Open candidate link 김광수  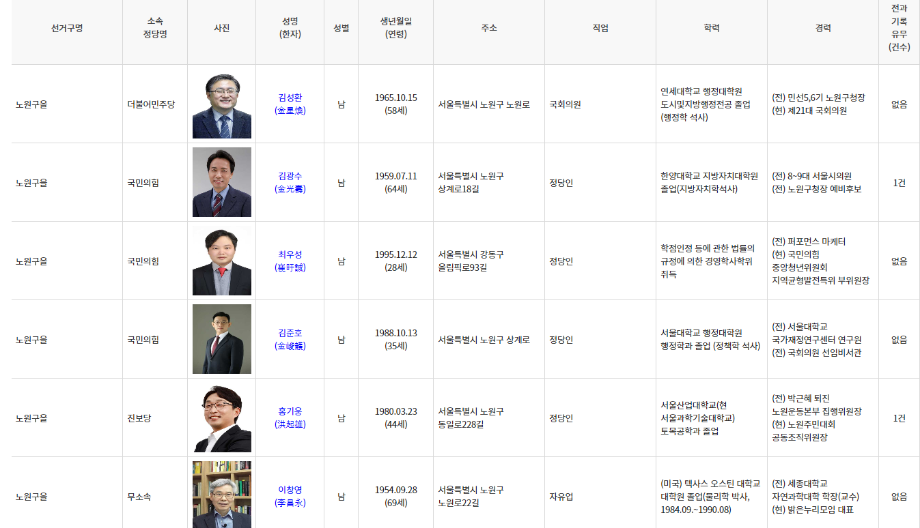pyautogui.click(x=290, y=182)
